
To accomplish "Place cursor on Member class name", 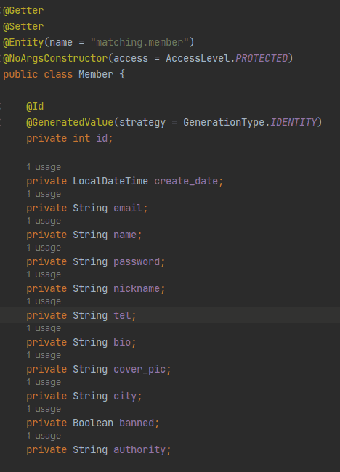I will (x=96, y=74).
